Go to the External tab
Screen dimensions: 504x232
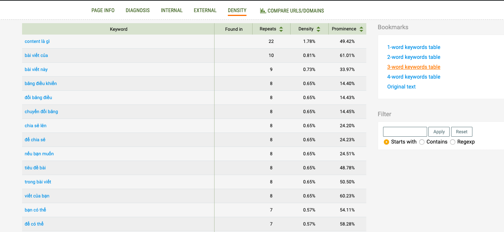pyautogui.click(x=205, y=11)
